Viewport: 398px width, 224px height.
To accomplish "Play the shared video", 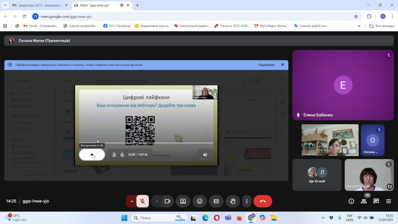I will [x=92, y=155].
